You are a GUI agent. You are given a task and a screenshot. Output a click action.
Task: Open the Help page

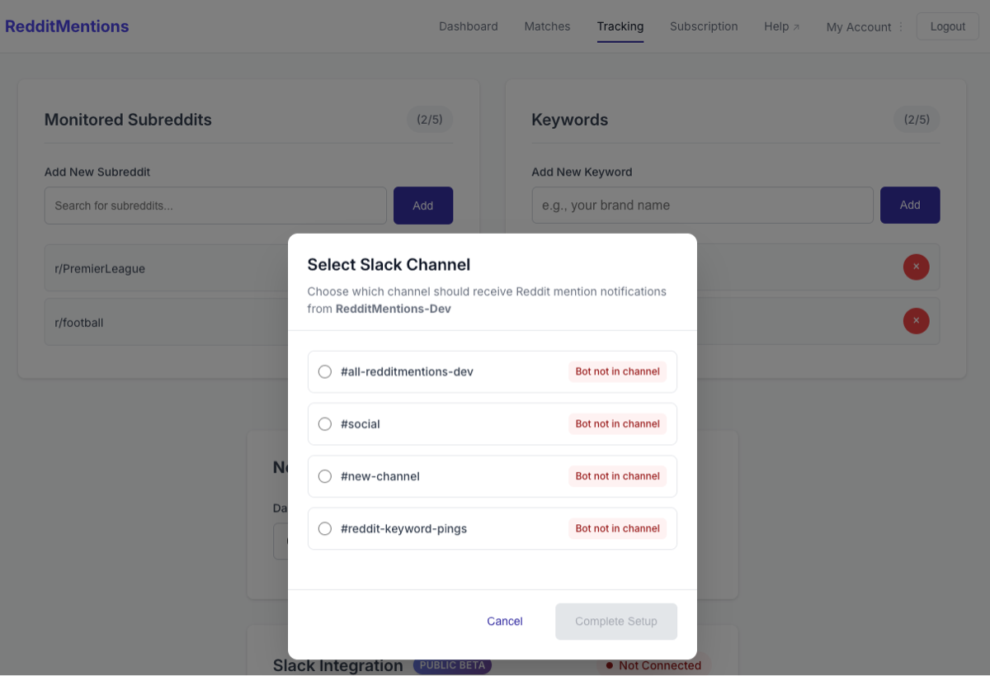(775, 26)
